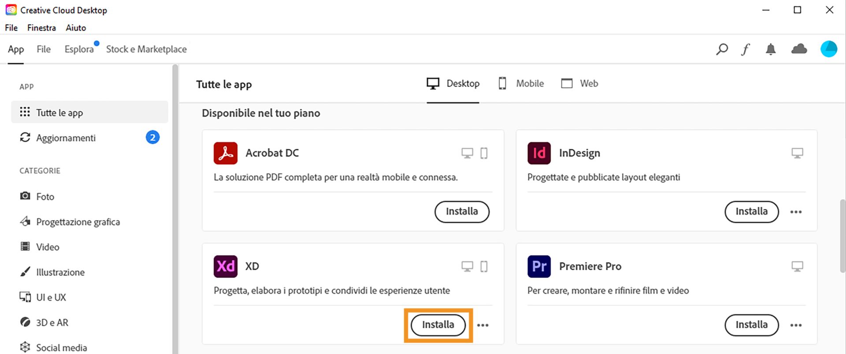Select the Mobile platform tab
The image size is (846, 354).
tap(521, 84)
